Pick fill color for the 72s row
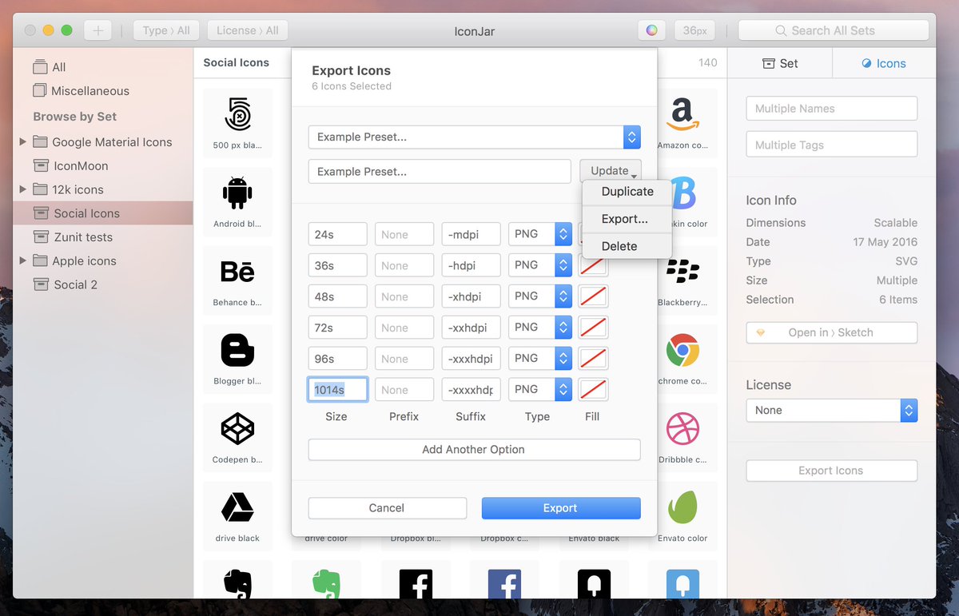 tap(593, 328)
